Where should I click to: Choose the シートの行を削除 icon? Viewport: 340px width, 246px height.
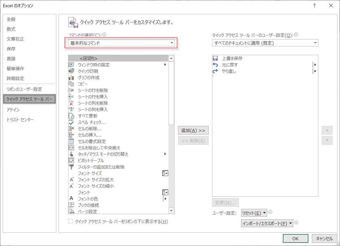pyautogui.click(x=71, y=90)
